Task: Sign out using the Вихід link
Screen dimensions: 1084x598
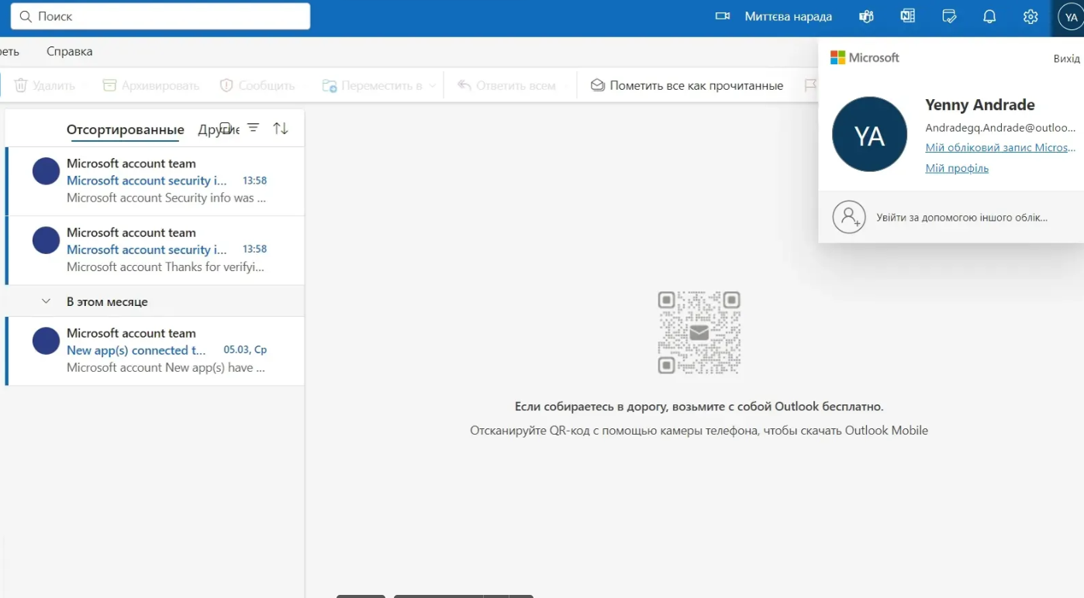Action: tap(1066, 59)
